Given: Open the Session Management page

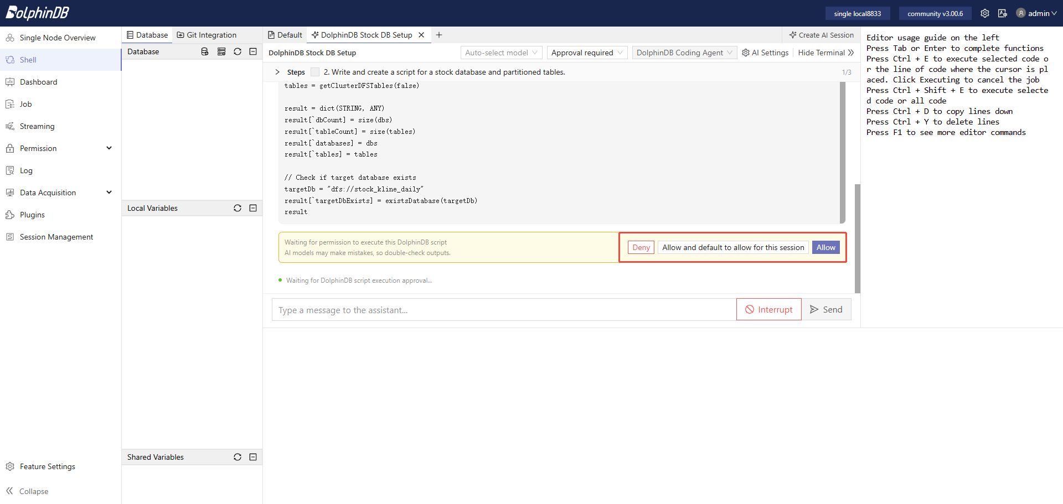Looking at the screenshot, I should click(x=56, y=237).
